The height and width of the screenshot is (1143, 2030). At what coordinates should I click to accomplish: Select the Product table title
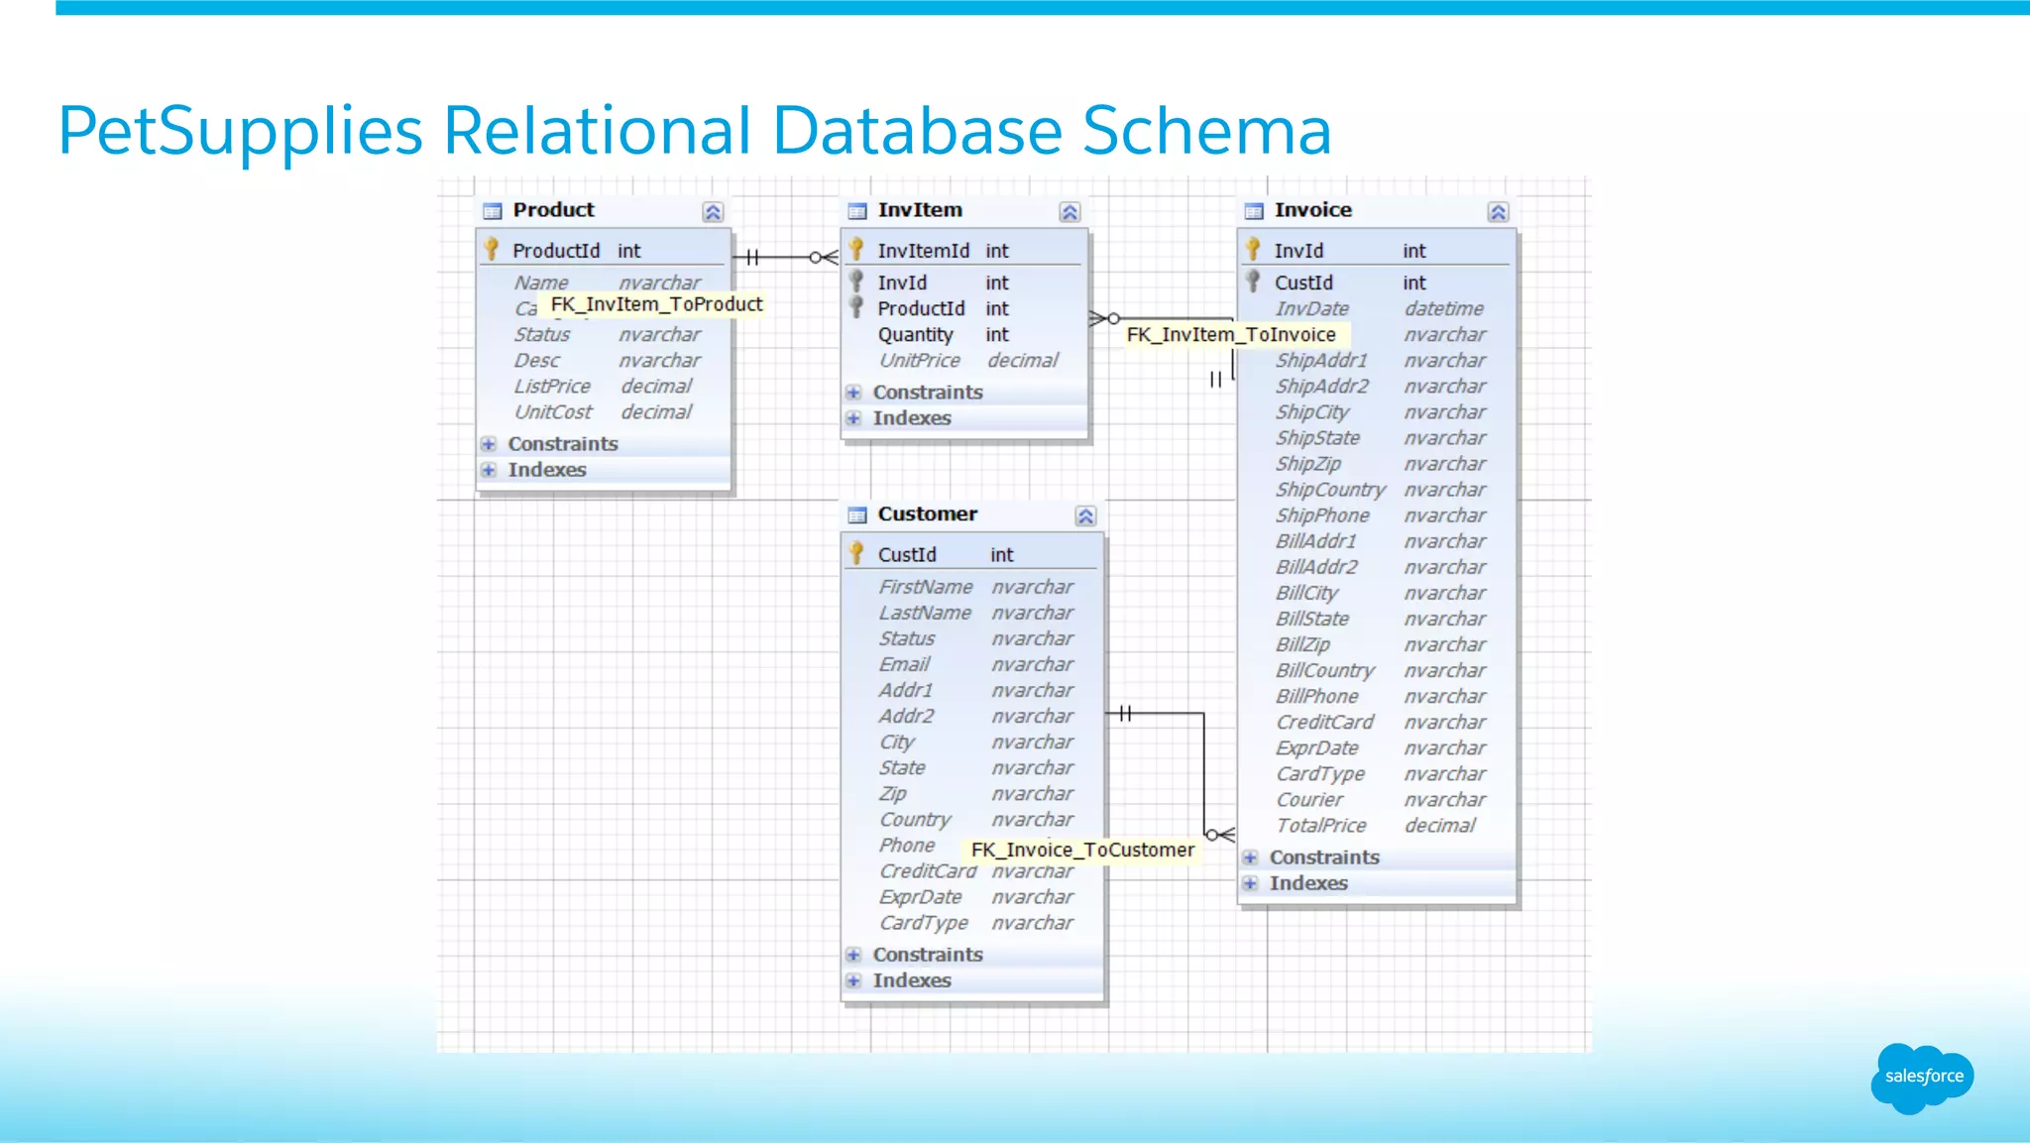[x=553, y=210]
